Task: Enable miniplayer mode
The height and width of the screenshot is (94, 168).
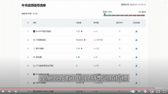Action: [x=152, y=91]
